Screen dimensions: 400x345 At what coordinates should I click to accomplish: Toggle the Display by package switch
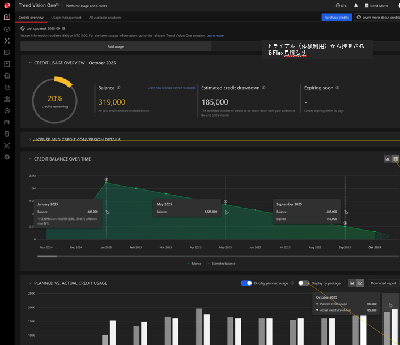click(304, 283)
